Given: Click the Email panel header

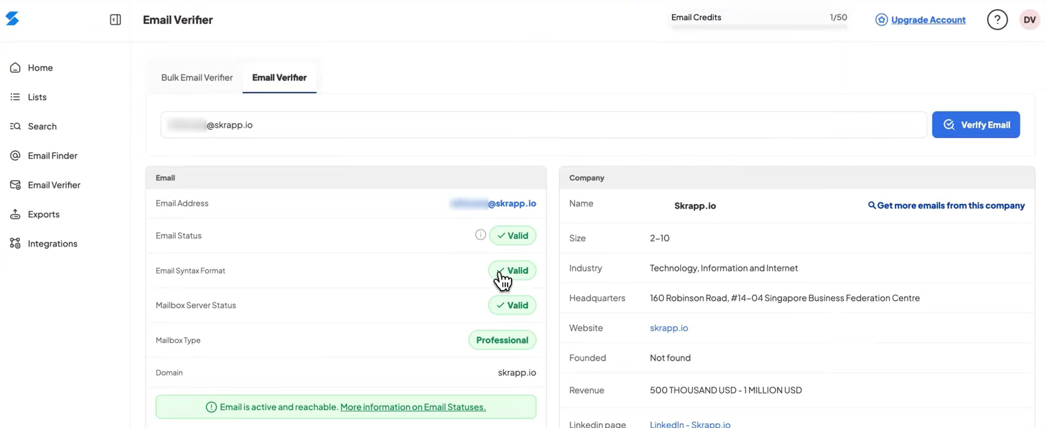Looking at the screenshot, I should coord(346,177).
